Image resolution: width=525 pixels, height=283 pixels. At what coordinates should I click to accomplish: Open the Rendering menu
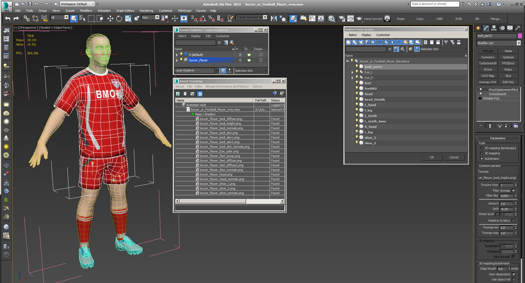point(146,11)
